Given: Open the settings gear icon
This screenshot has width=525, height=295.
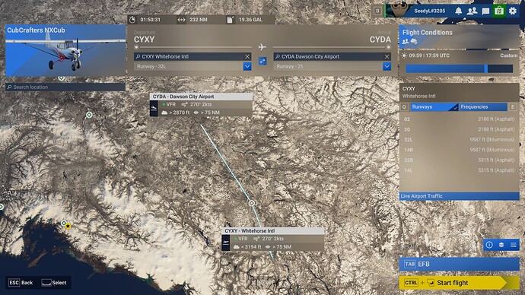Looking at the screenshot, I should [513, 11].
